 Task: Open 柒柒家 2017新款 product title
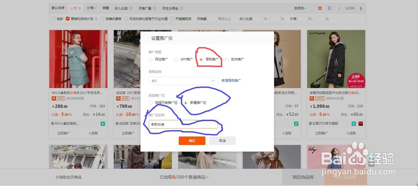[x=128, y=93]
